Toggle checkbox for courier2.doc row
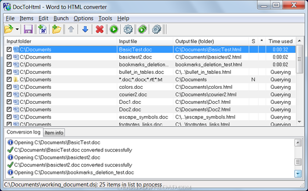This screenshot has width=308, height=191. pos(9,94)
